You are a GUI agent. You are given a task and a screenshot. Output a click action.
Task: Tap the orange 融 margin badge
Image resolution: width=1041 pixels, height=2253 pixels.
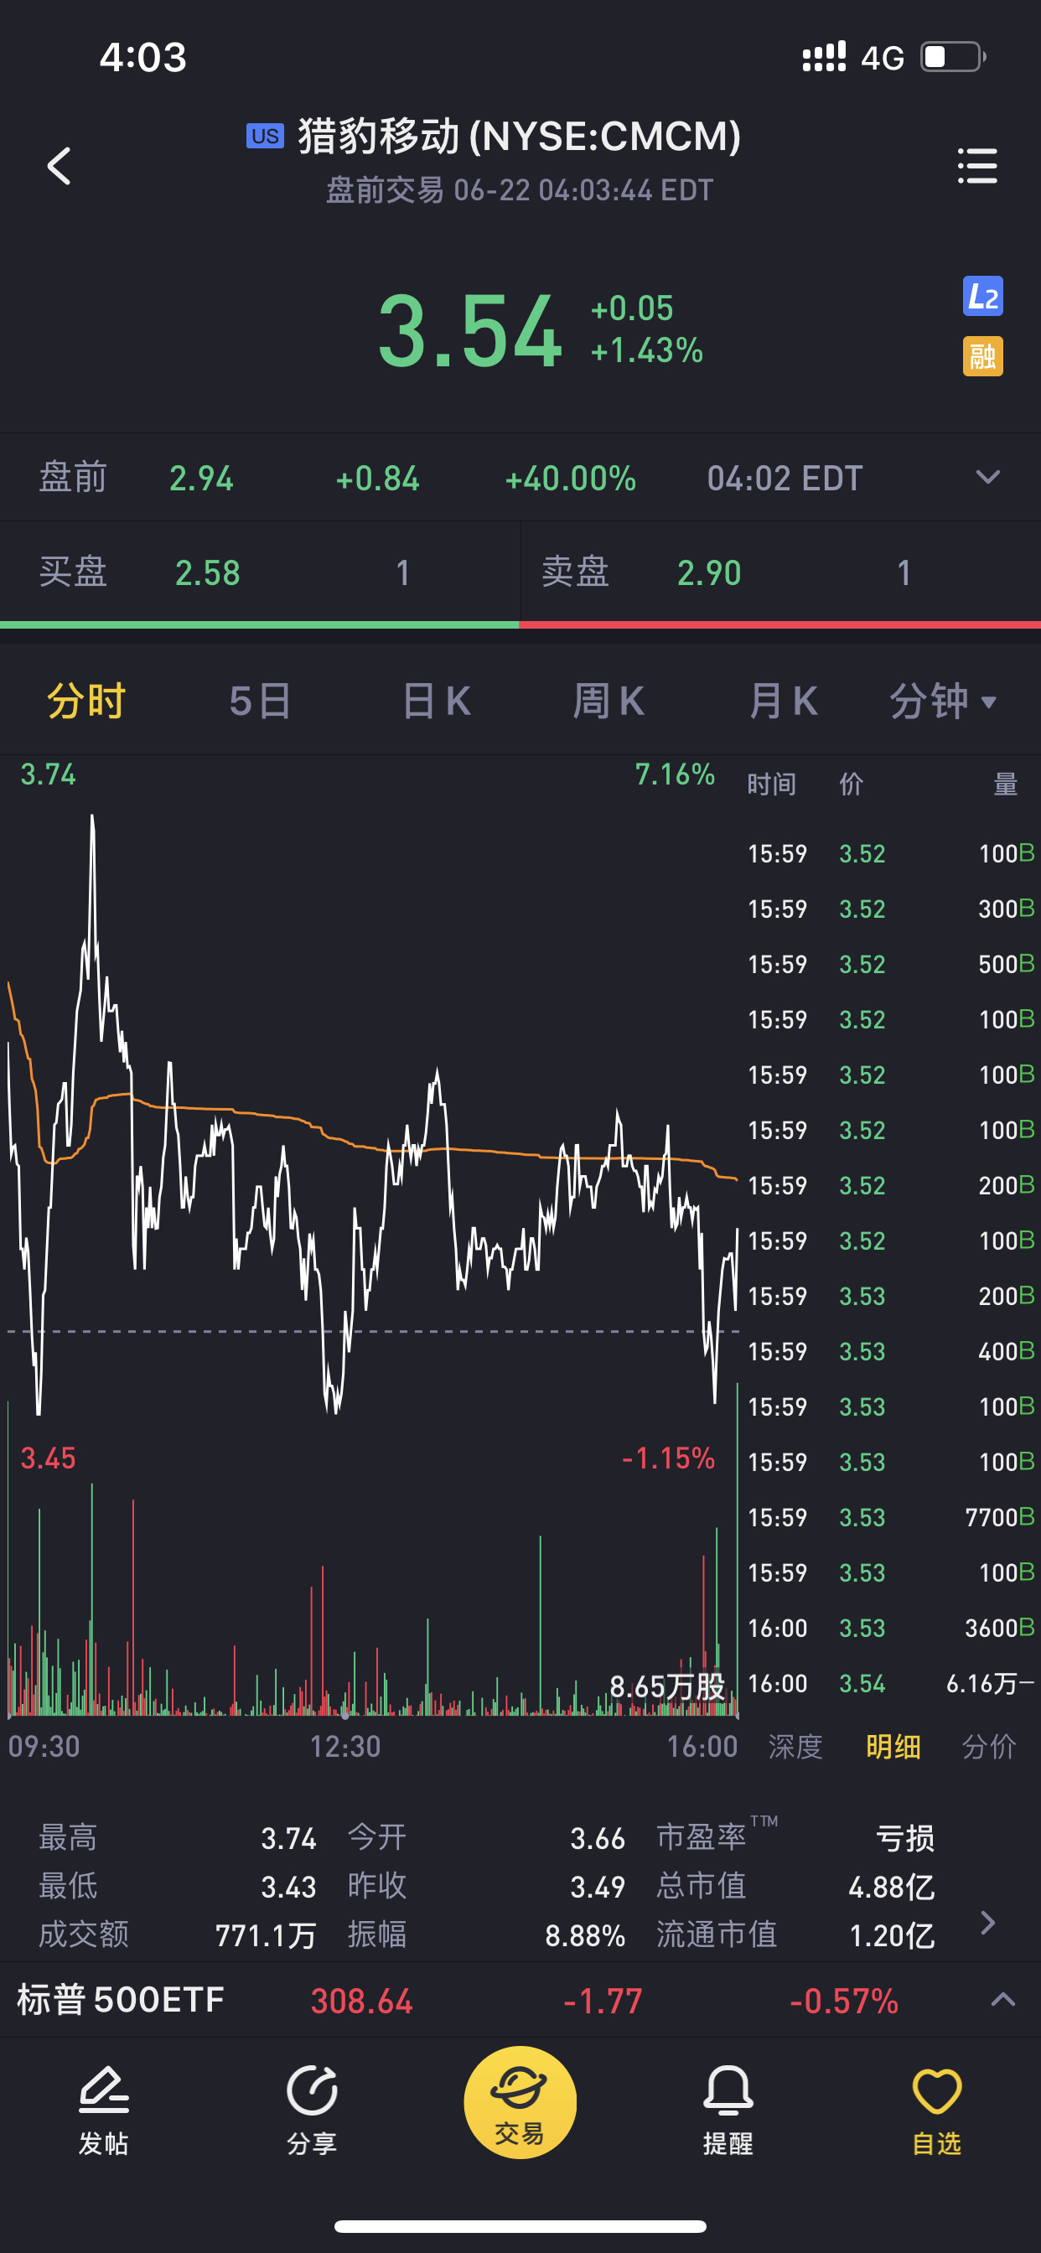point(982,356)
